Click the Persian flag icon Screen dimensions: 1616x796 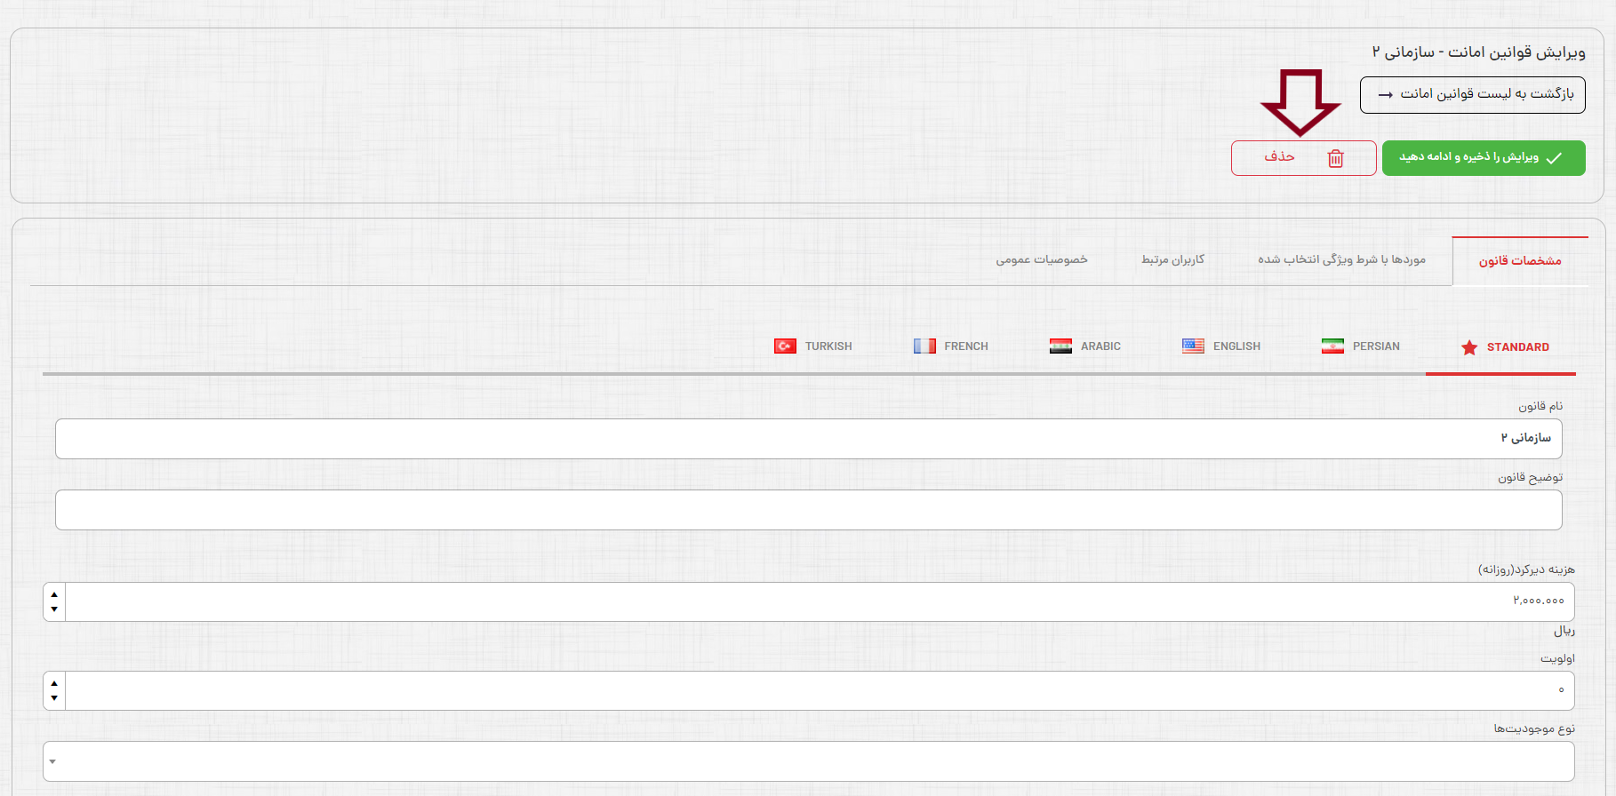1332,346
